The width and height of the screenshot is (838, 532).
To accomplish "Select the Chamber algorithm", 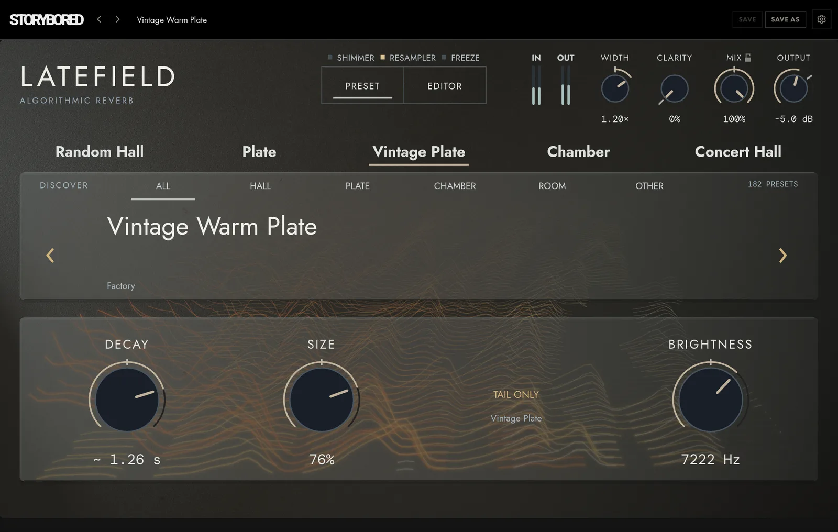I will pyautogui.click(x=578, y=152).
